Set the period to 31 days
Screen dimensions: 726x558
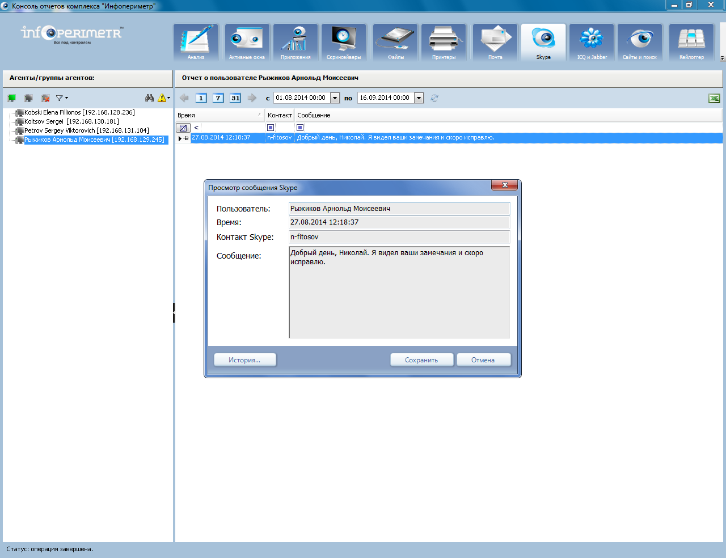coord(235,98)
